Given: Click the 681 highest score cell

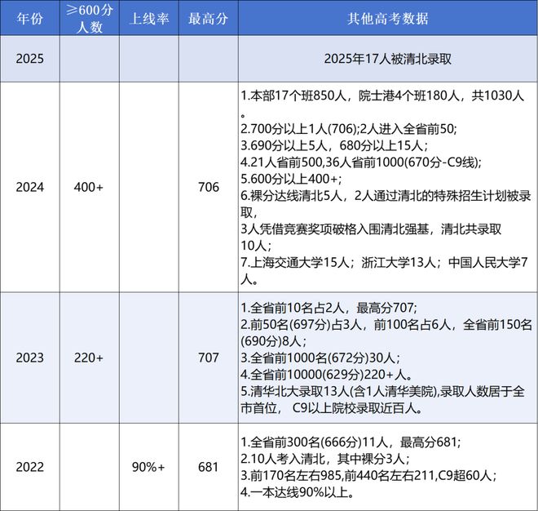Looking at the screenshot, I should (208, 467).
